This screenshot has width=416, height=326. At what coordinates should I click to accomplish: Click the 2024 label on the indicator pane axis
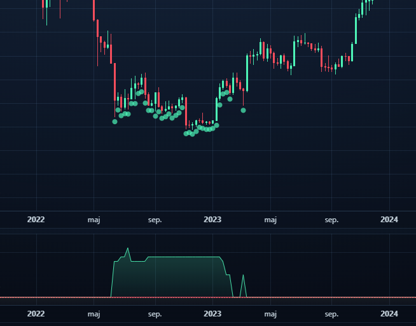[389, 314]
